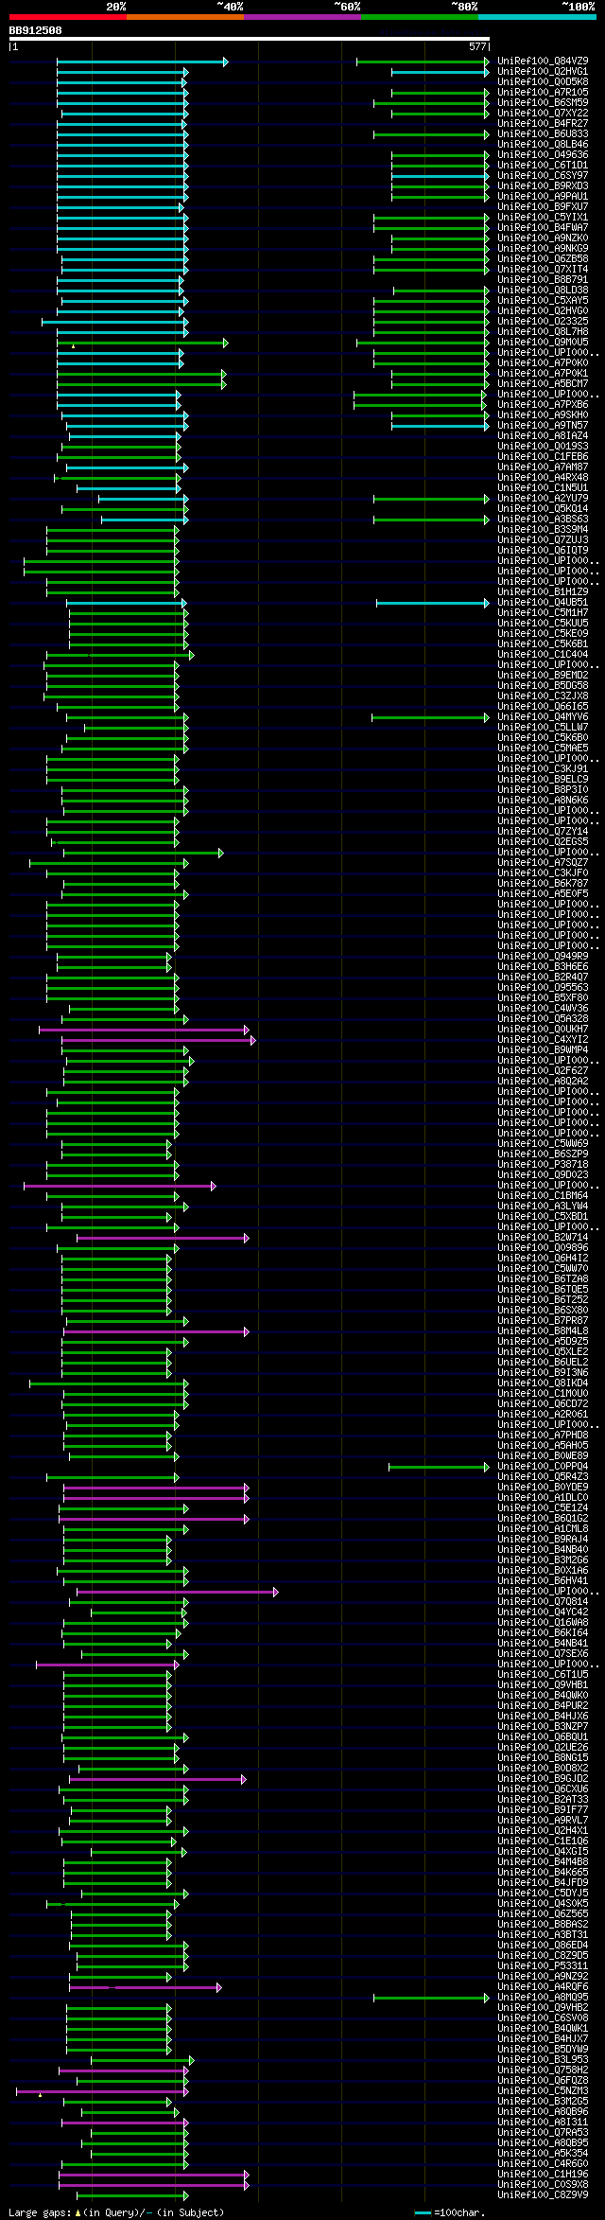Screen dimensions: 605x2220
Task: Click the UniRef100_B9RXD3 label
Action: point(543,186)
